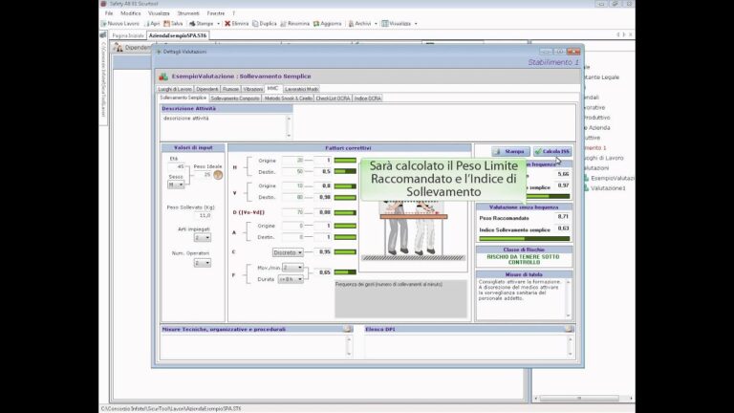Click the Dipendenti header icon in the background window
Screen dimensions: 734x413
pyautogui.click(x=118, y=47)
